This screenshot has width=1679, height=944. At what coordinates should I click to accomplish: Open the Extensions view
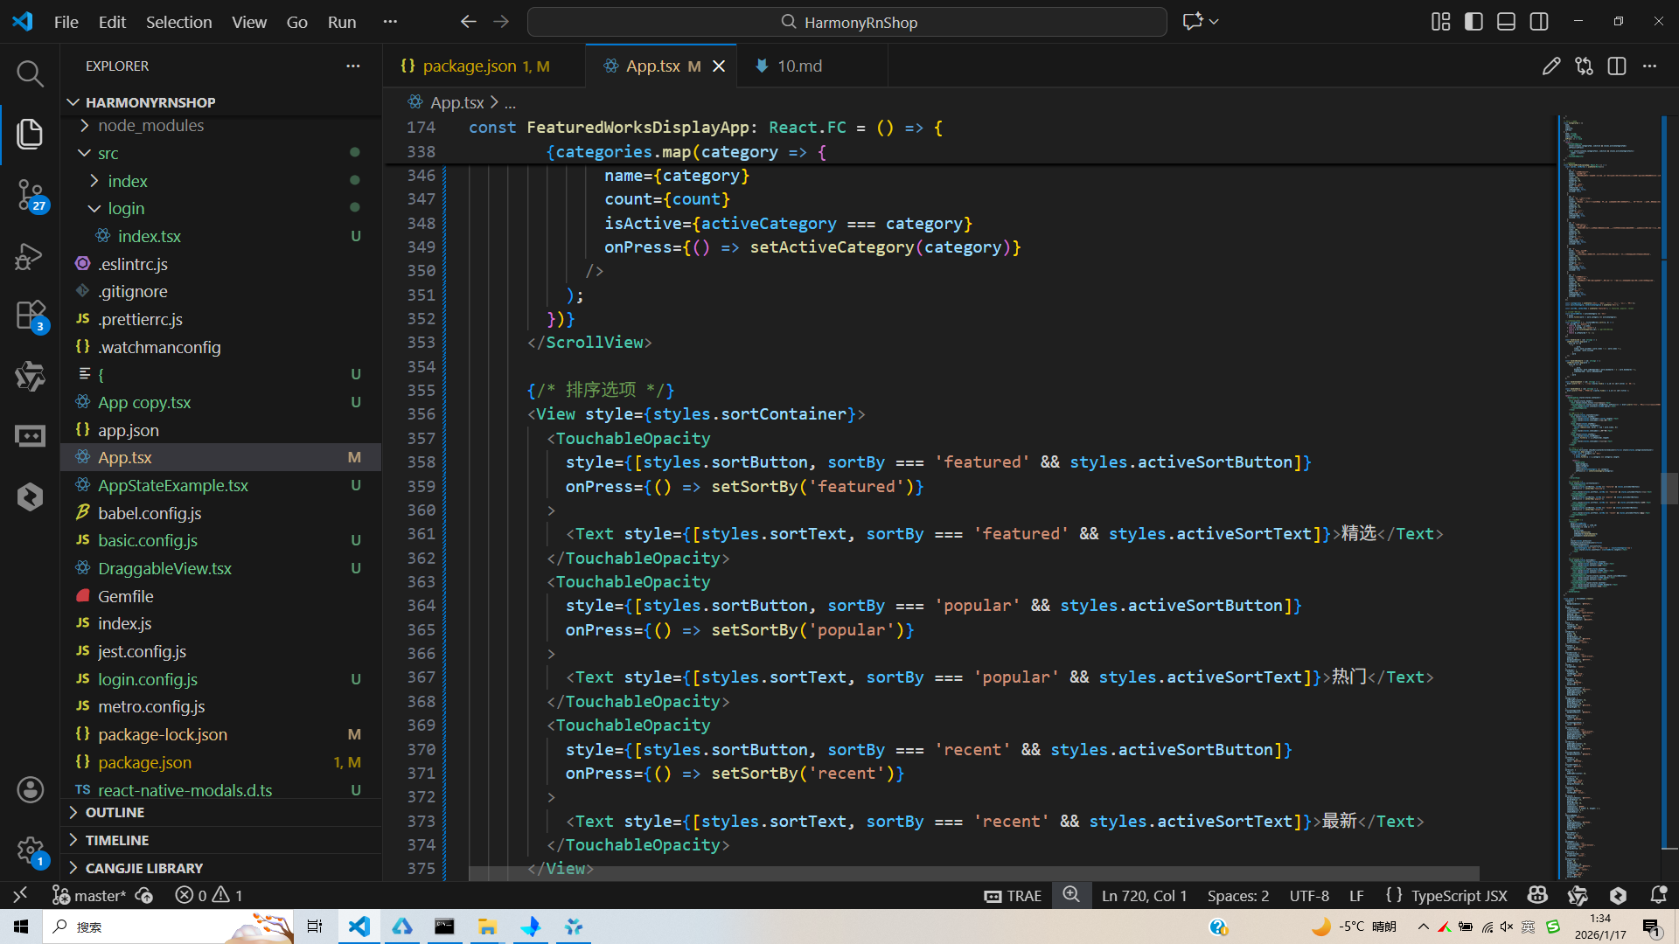click(x=30, y=316)
